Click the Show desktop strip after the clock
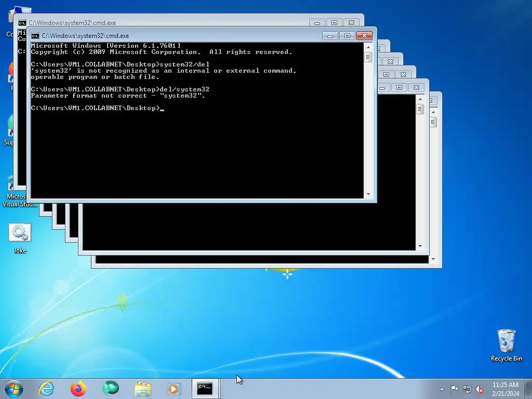 (x=528, y=389)
